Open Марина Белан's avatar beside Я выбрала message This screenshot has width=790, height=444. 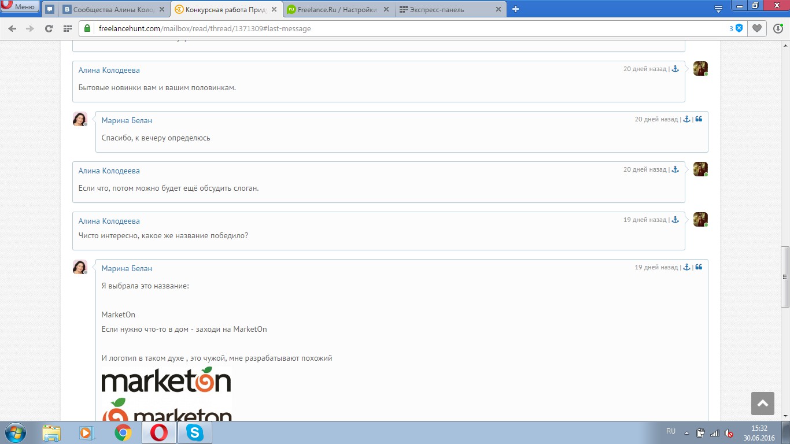click(x=80, y=267)
